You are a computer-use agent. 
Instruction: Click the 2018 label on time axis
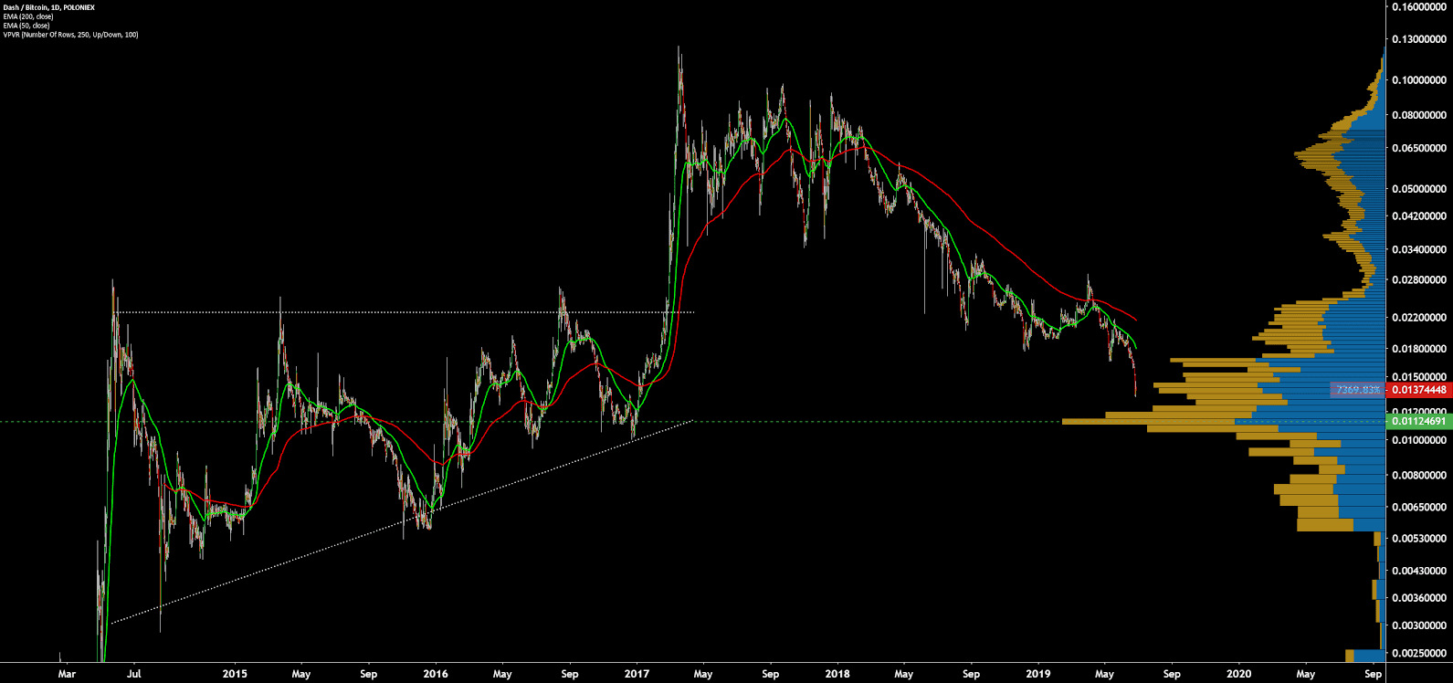(837, 675)
